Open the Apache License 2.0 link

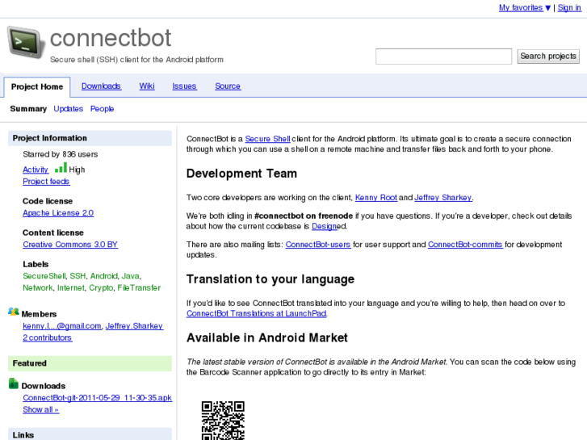pyautogui.click(x=58, y=213)
